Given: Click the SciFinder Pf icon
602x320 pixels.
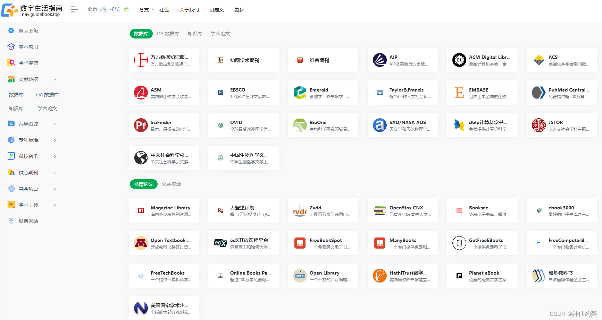Looking at the screenshot, I should pos(141,125).
